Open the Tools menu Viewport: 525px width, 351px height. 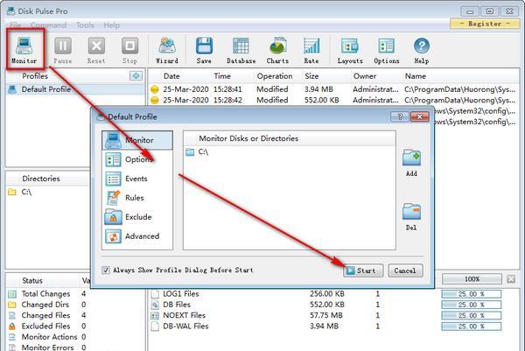(85, 25)
